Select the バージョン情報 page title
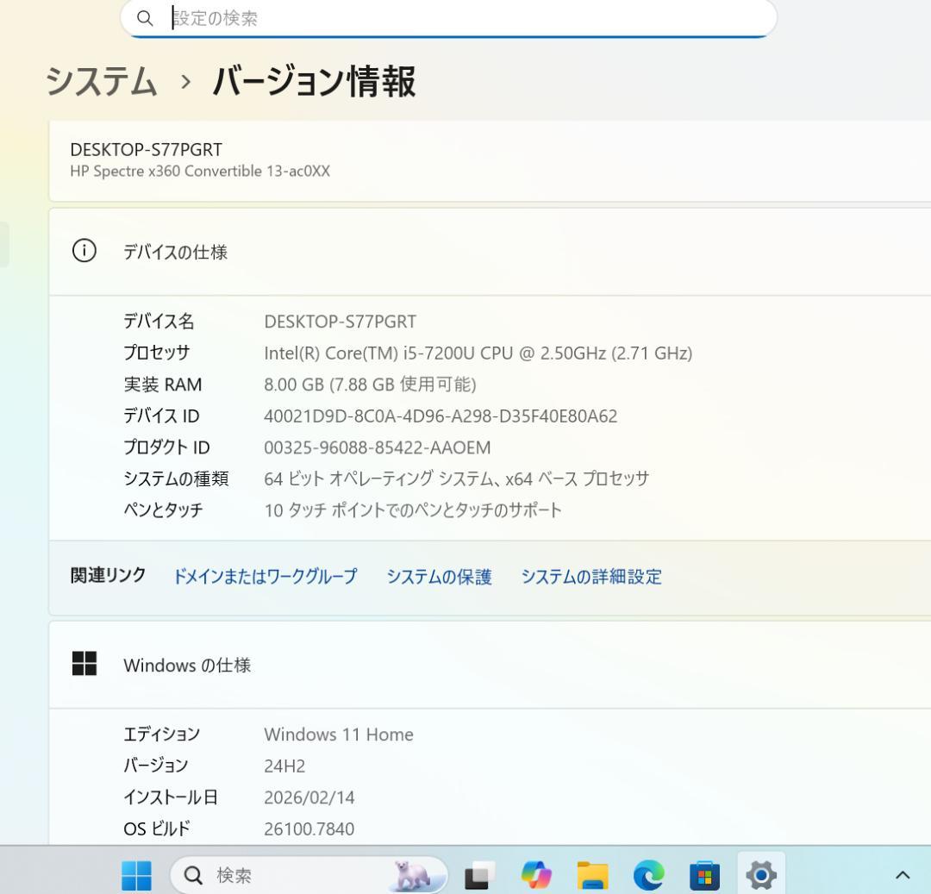The image size is (931, 894). (x=314, y=83)
